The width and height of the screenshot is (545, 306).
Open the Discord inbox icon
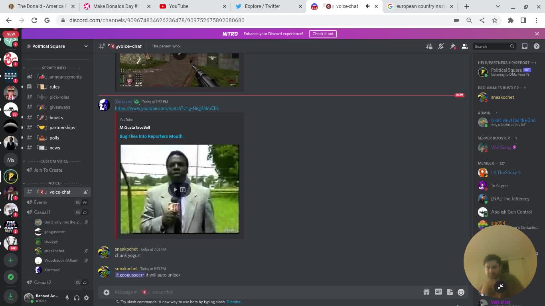tap(525, 46)
